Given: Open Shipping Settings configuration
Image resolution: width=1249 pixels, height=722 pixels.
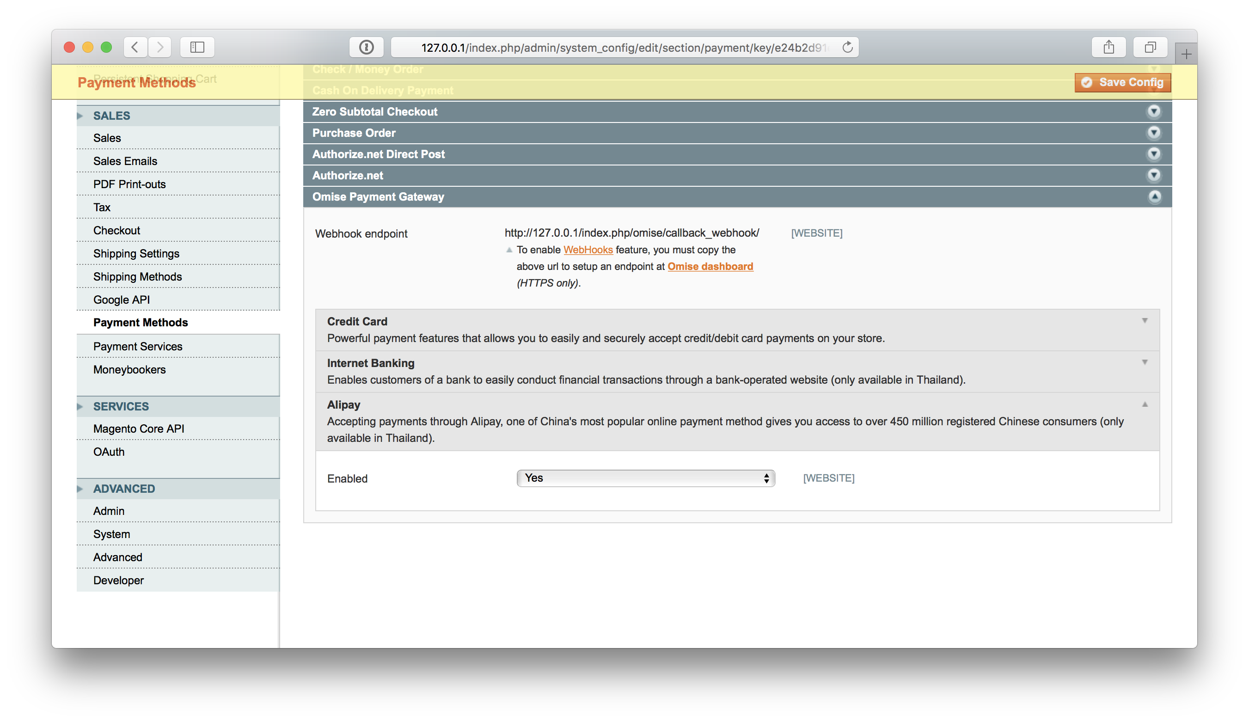Looking at the screenshot, I should (x=178, y=254).
